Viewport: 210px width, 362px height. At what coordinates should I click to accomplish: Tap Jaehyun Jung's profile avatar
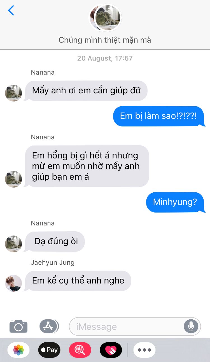pos(13,283)
